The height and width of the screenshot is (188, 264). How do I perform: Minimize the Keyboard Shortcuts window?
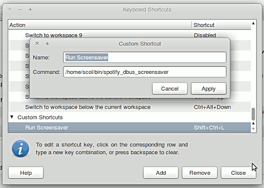coord(20,10)
